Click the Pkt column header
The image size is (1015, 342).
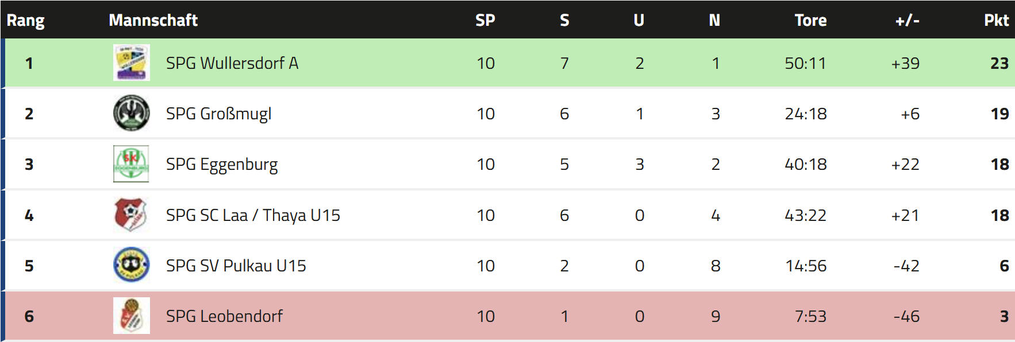(x=996, y=20)
